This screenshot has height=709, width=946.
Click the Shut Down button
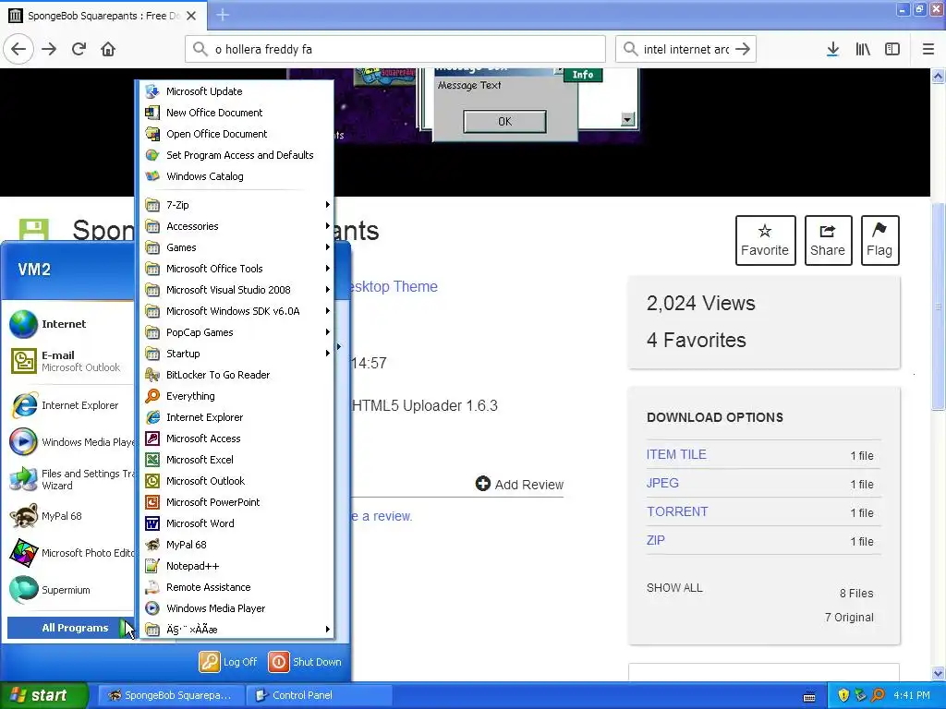point(305,662)
